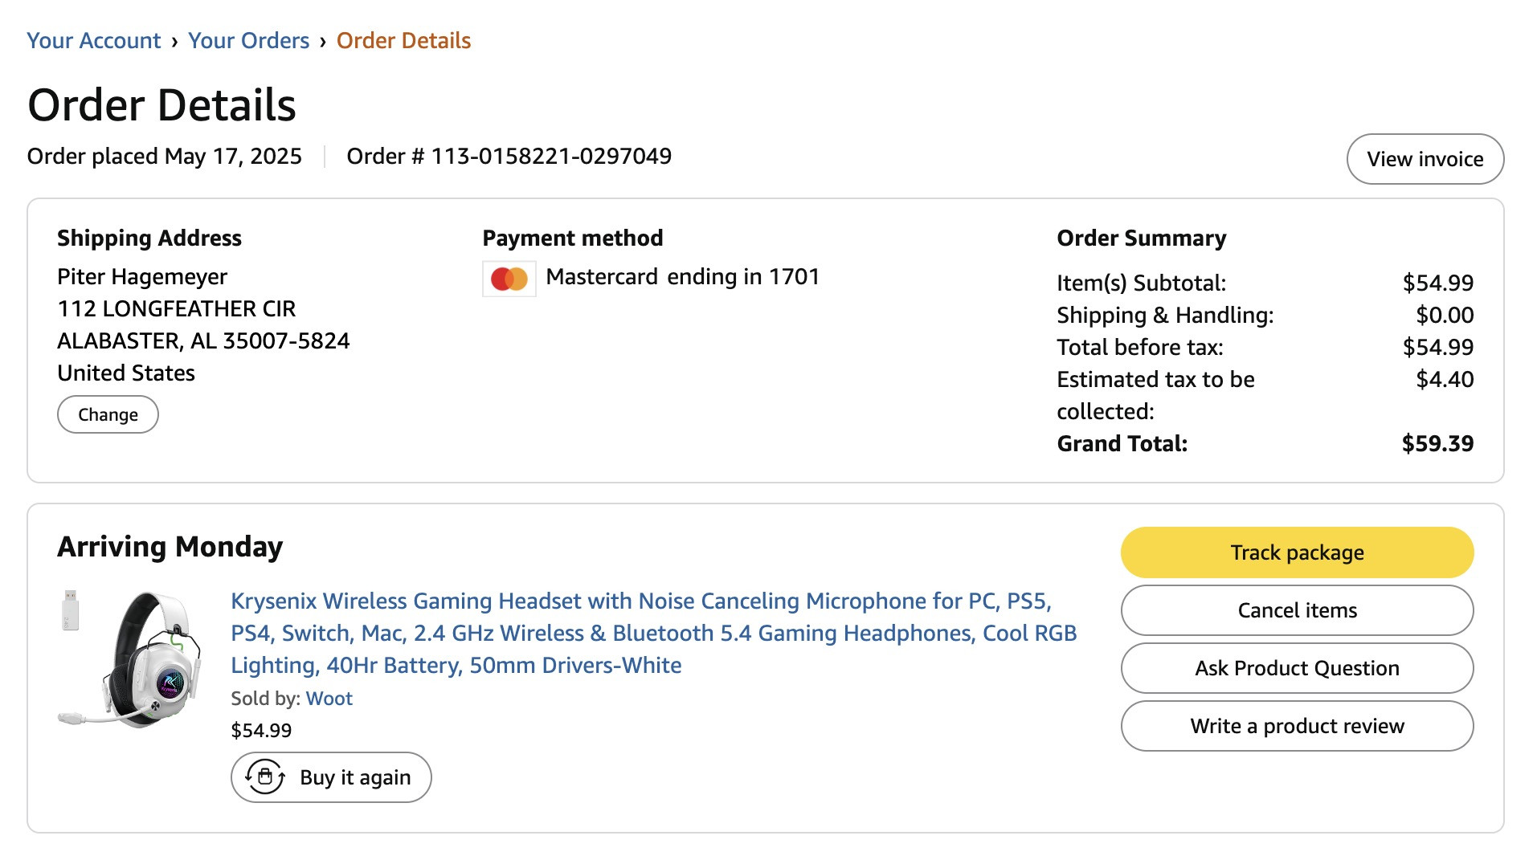The width and height of the screenshot is (1533, 856).
Task: Write a product review
Action: click(x=1297, y=726)
